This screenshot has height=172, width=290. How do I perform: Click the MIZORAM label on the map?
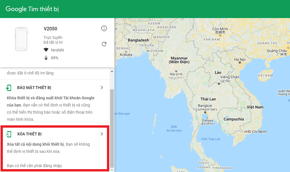pos(155,51)
